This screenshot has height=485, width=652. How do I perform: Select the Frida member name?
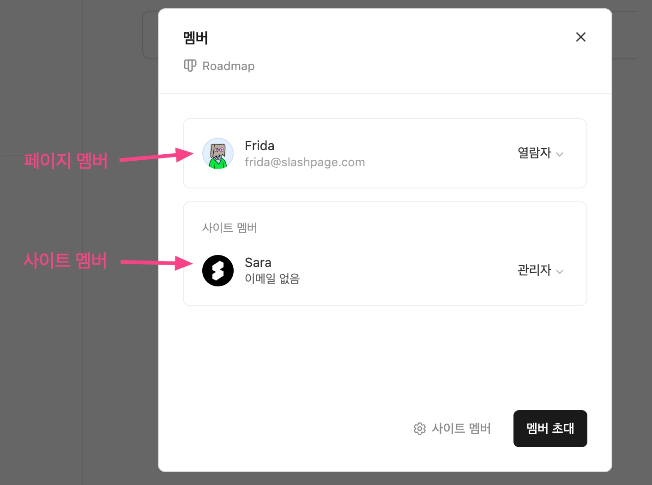260,145
